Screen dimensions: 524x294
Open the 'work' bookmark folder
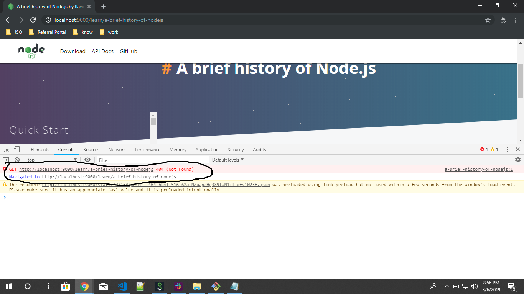(x=109, y=32)
